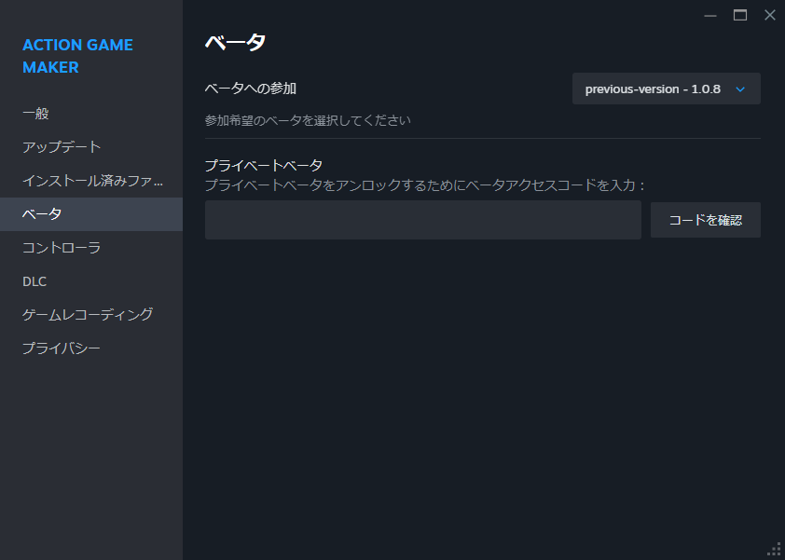Click the ベータへの参加 label
Viewport: 785px width, 560px height.
(x=251, y=89)
